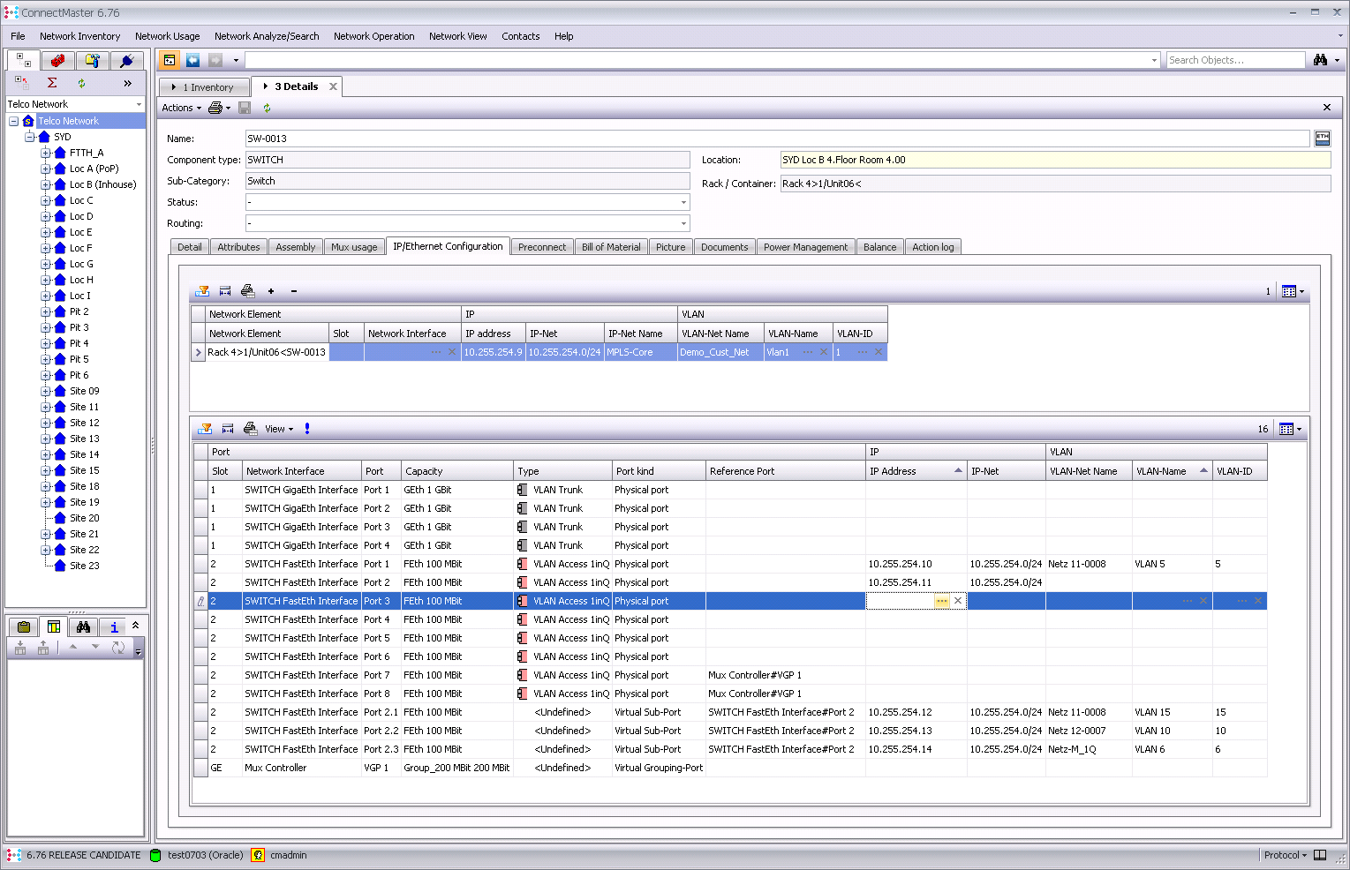Screen dimensions: 1350x870
Task: Collapse the Telco Network root tree node
Action: point(13,121)
